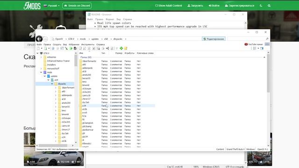Image resolution: width=299 pixels, height=168 pixels.
Task: Click the Войти login link on 5mods
Action: coord(214,6)
